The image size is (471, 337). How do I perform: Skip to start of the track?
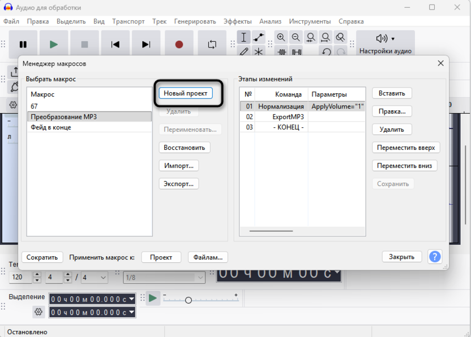(x=115, y=45)
